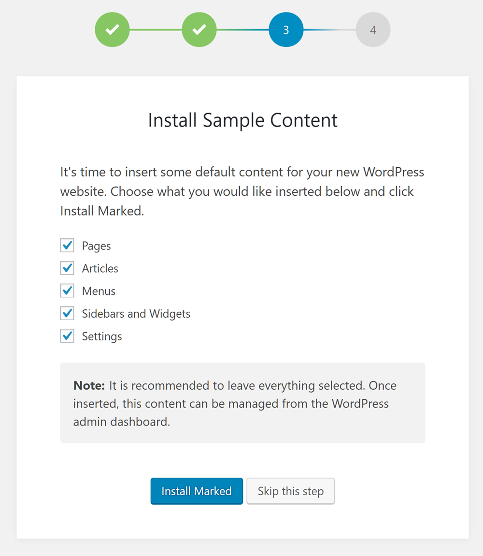The width and height of the screenshot is (483, 556).
Task: Select the current step 3 circle
Action: coord(286,30)
